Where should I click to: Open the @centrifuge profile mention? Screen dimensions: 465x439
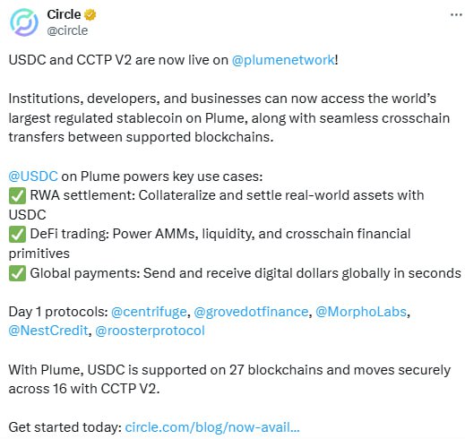(149, 312)
